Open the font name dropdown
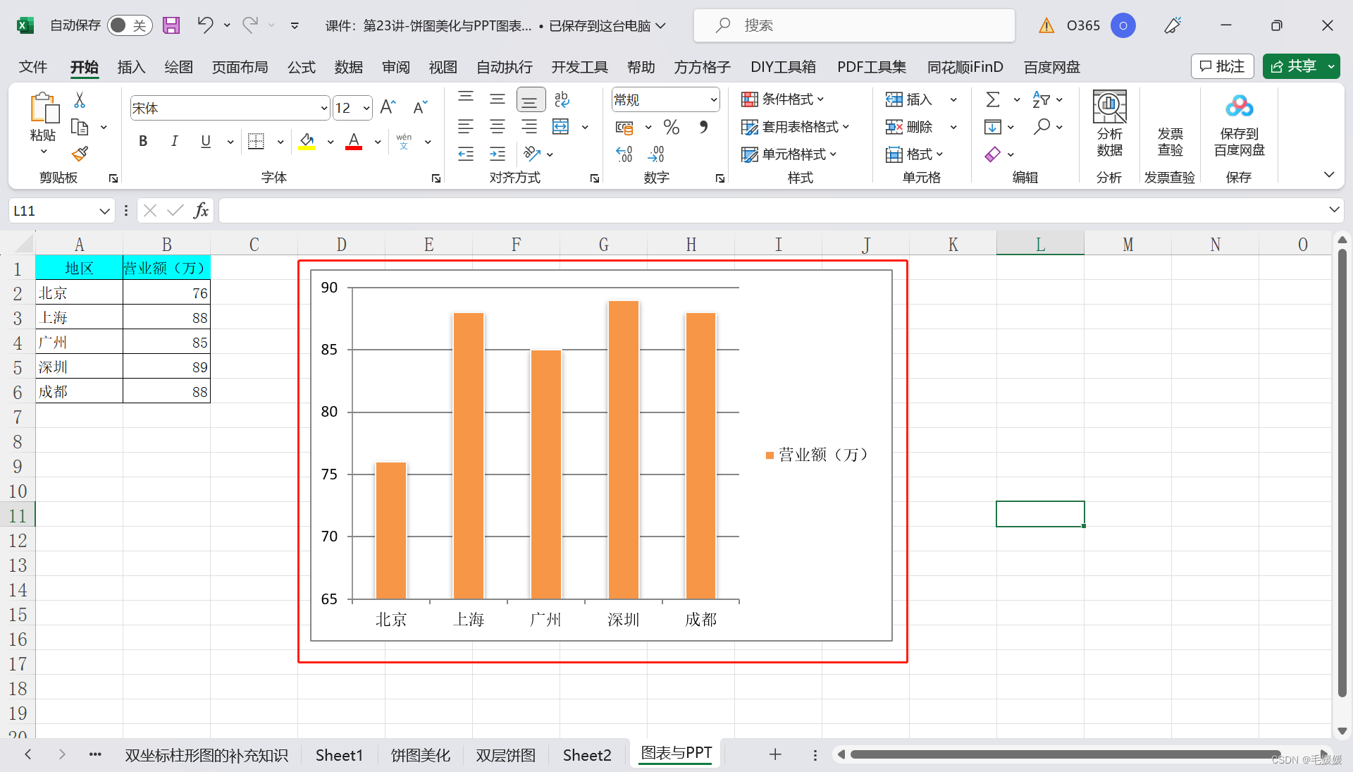Viewport: 1353px width, 772px height. [323, 109]
